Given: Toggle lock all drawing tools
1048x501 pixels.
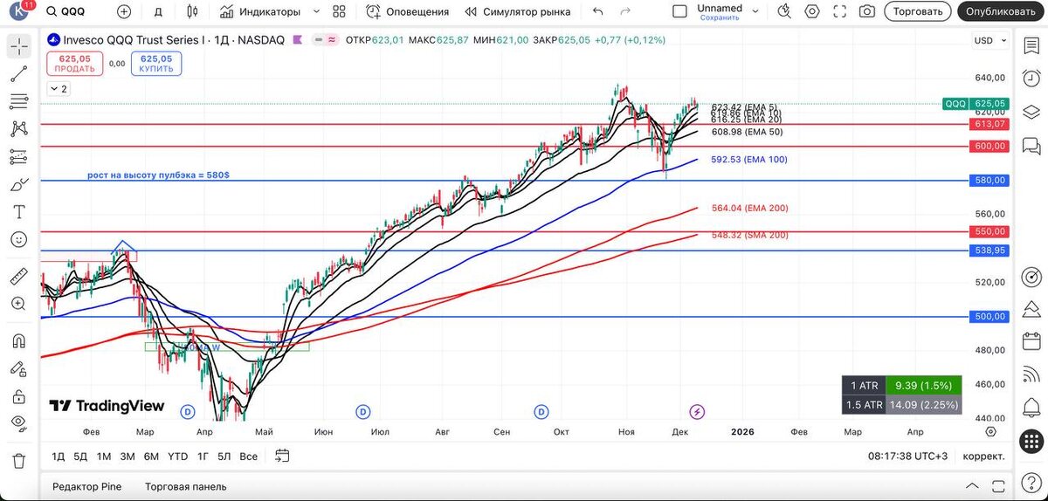Looking at the screenshot, I should point(18,395).
